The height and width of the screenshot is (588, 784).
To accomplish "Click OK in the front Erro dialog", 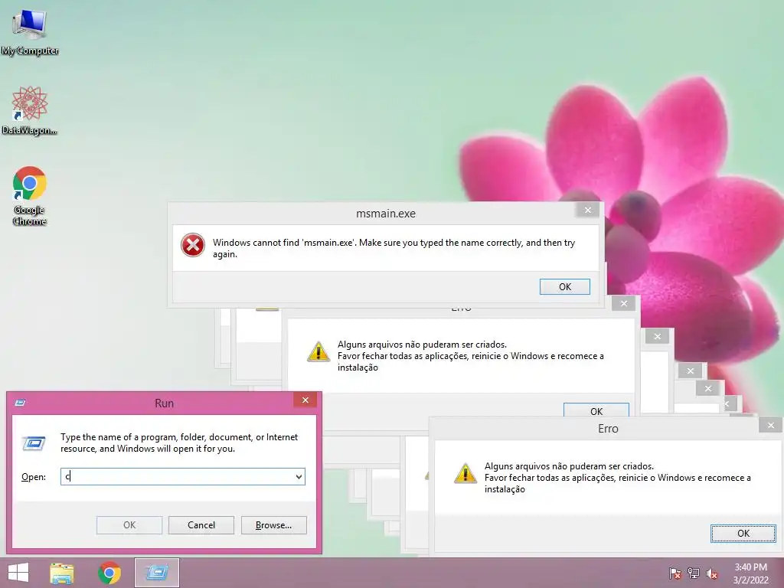I will [x=743, y=533].
